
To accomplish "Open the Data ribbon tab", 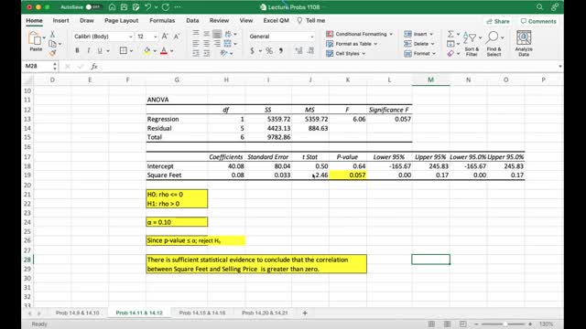I will pos(192,20).
